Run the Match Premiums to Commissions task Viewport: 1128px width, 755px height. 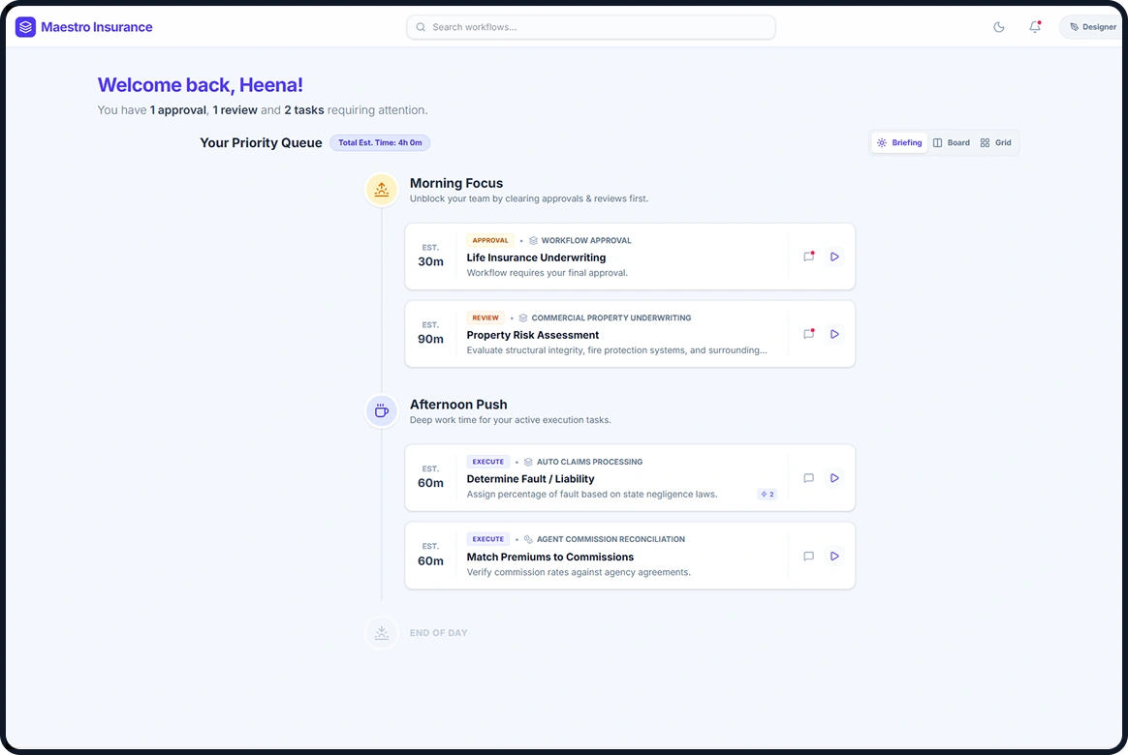834,556
